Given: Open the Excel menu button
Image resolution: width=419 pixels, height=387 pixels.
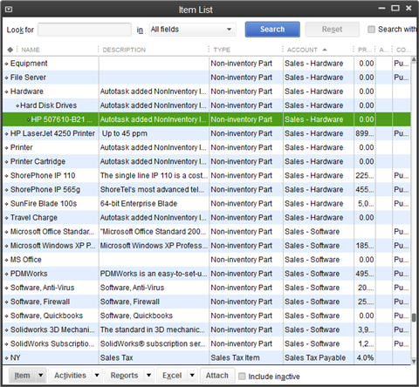Looking at the screenshot, I should (x=172, y=376).
